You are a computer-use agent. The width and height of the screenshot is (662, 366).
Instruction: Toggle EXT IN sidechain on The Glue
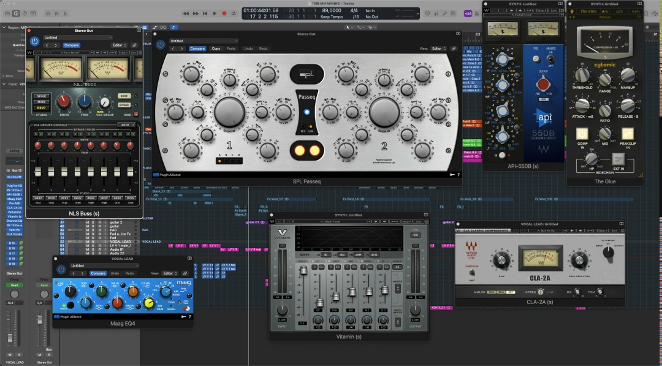[618, 159]
